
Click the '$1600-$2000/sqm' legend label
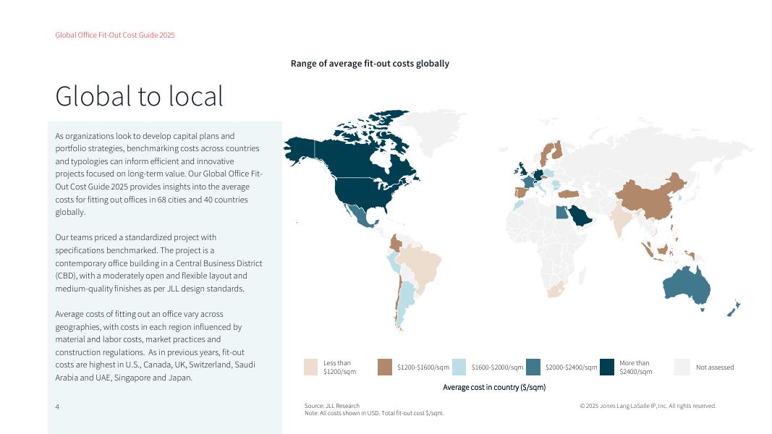pyautogui.click(x=497, y=367)
